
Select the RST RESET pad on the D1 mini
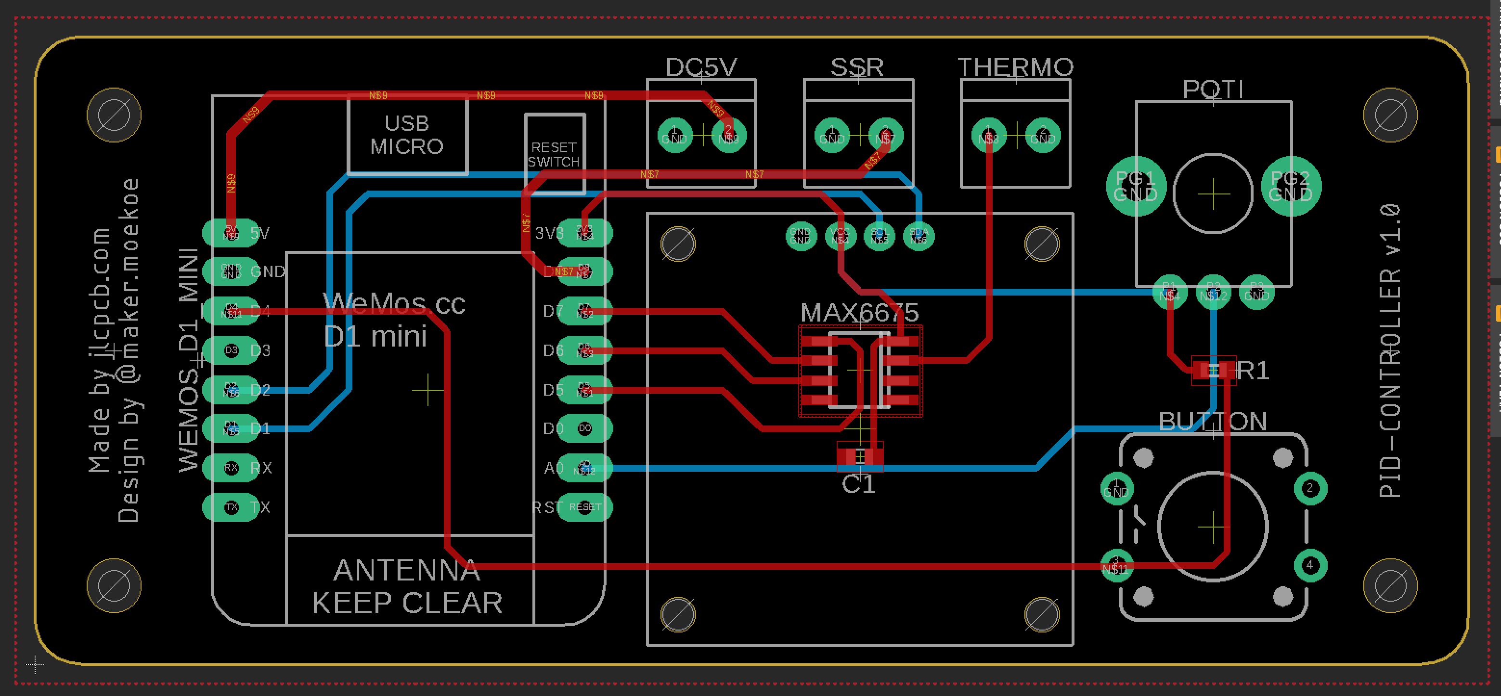(584, 507)
